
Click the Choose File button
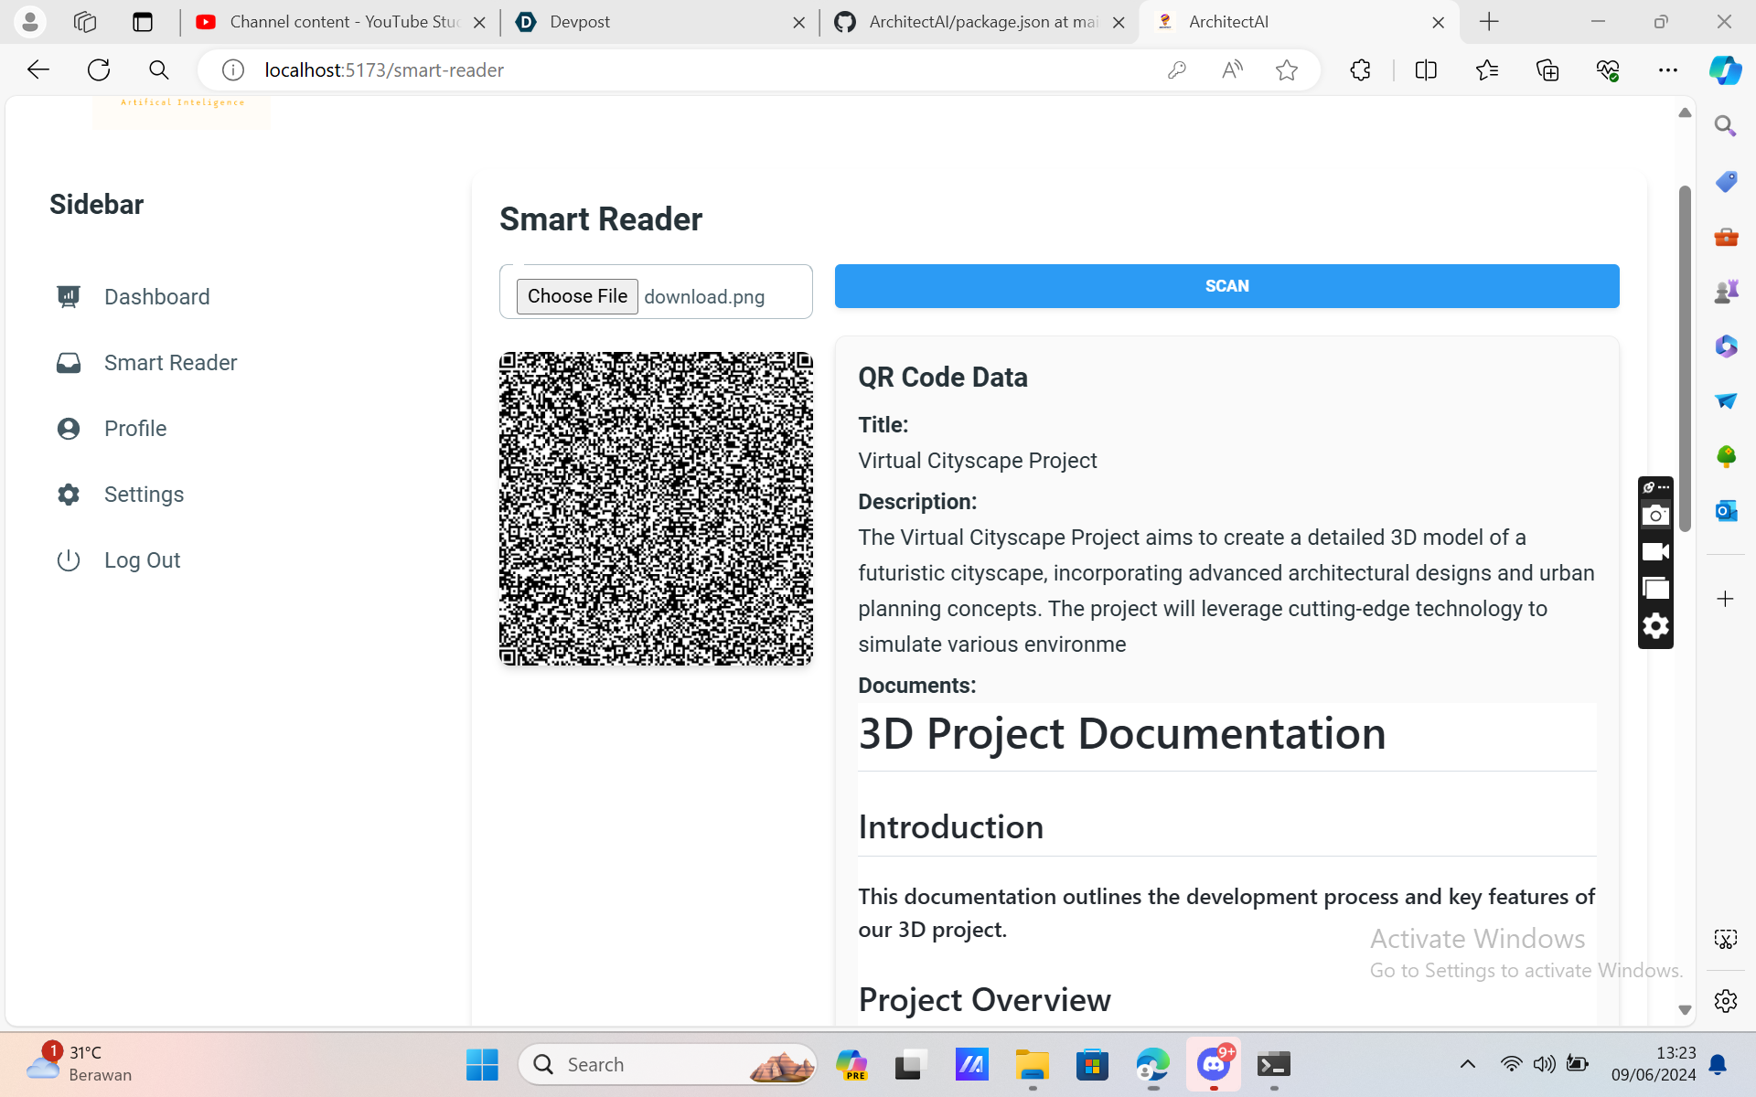click(x=577, y=296)
